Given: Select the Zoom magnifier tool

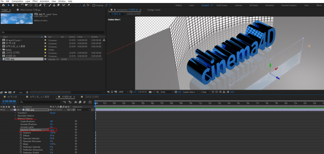Looking at the screenshot, I should pos(17,5).
